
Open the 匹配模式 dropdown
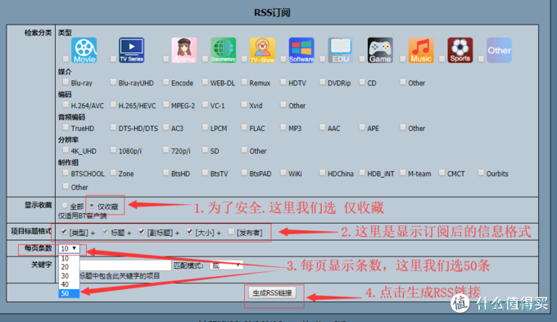click(227, 265)
